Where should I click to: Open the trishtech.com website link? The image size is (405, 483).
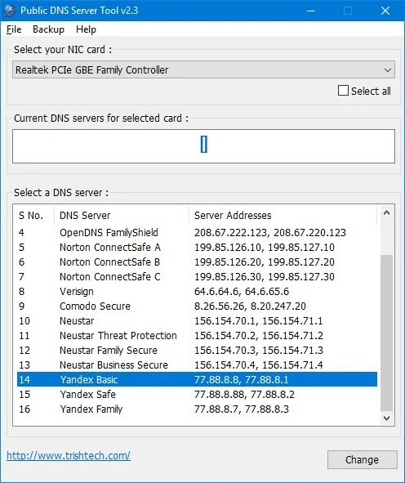(x=69, y=455)
